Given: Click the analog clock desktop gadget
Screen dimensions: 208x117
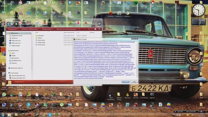Looking at the screenshot, I should 199,10.
